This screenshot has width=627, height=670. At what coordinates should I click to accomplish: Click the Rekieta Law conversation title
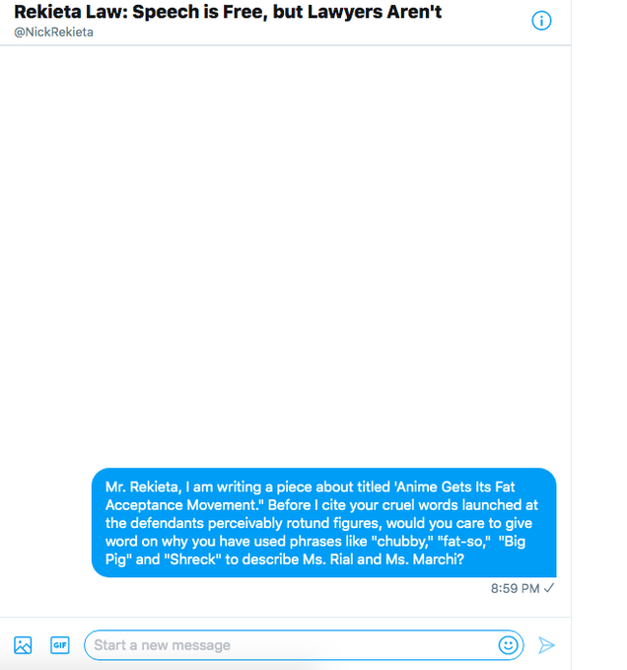(x=228, y=12)
